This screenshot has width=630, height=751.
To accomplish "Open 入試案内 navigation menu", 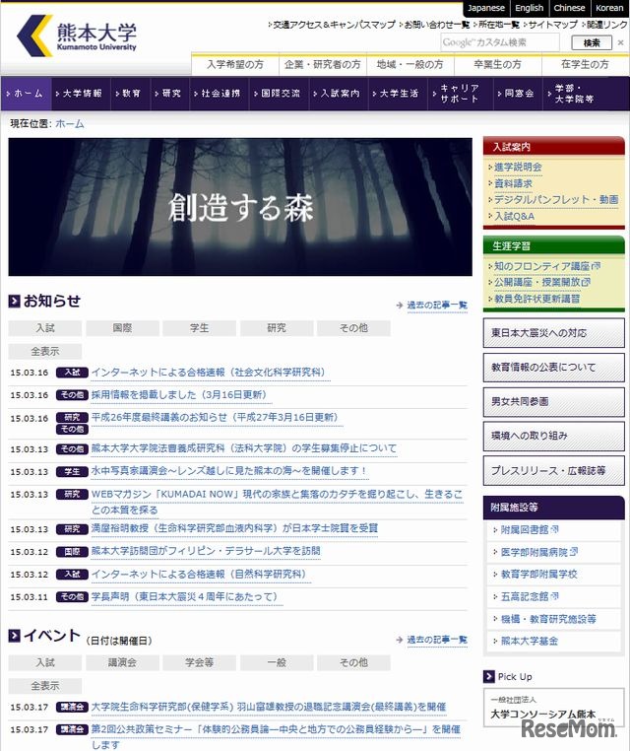I will point(339,94).
